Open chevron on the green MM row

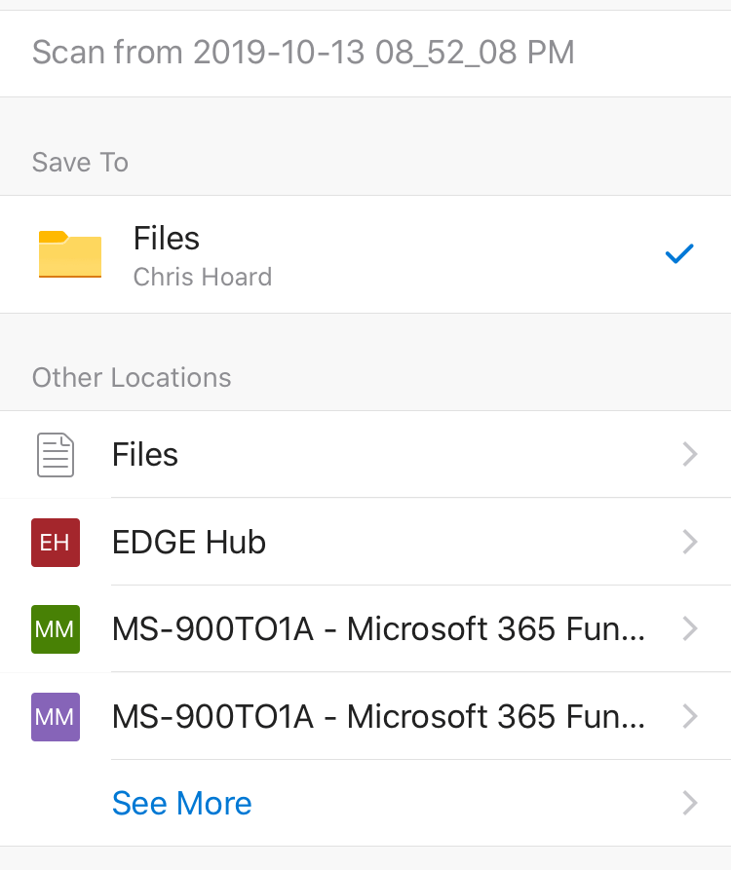click(690, 629)
